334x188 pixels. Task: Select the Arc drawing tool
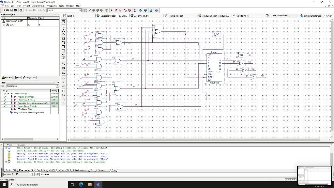(x=64, y=103)
